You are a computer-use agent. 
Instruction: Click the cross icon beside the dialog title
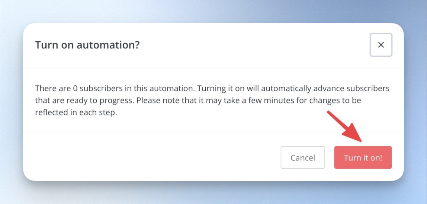tap(381, 45)
